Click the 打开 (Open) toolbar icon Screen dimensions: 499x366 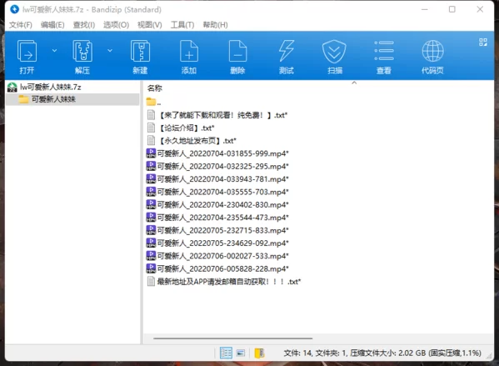(27, 51)
